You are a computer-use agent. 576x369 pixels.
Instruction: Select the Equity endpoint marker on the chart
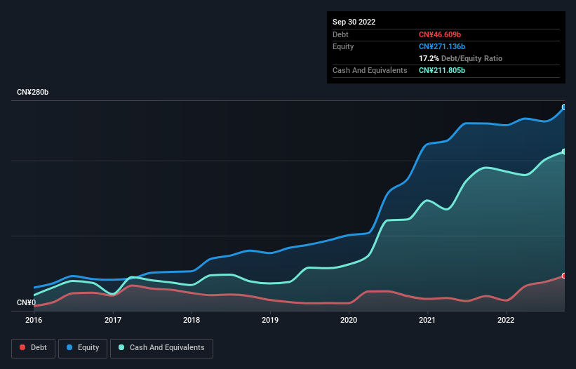[x=564, y=107]
